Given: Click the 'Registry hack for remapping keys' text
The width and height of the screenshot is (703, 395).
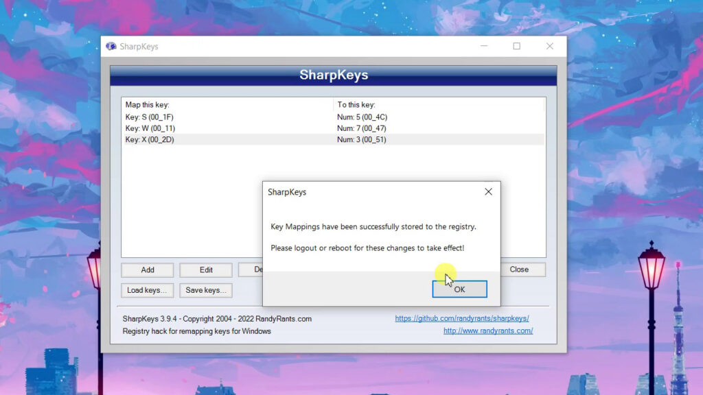Looking at the screenshot, I should (x=197, y=331).
